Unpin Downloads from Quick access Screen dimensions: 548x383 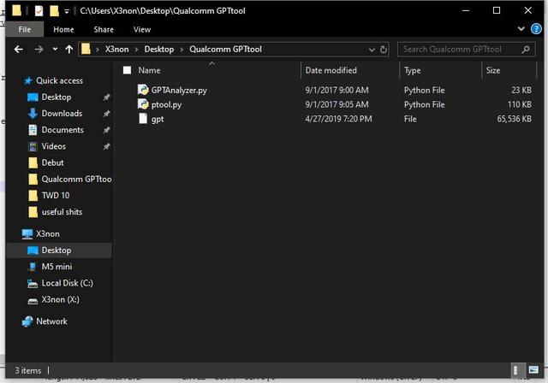tap(106, 114)
